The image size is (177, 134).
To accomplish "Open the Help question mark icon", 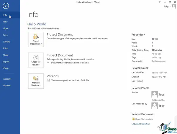I will (160, 2).
